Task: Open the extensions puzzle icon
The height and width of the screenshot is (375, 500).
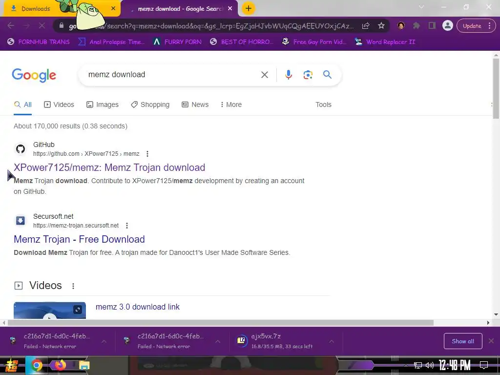Action: 417,26
